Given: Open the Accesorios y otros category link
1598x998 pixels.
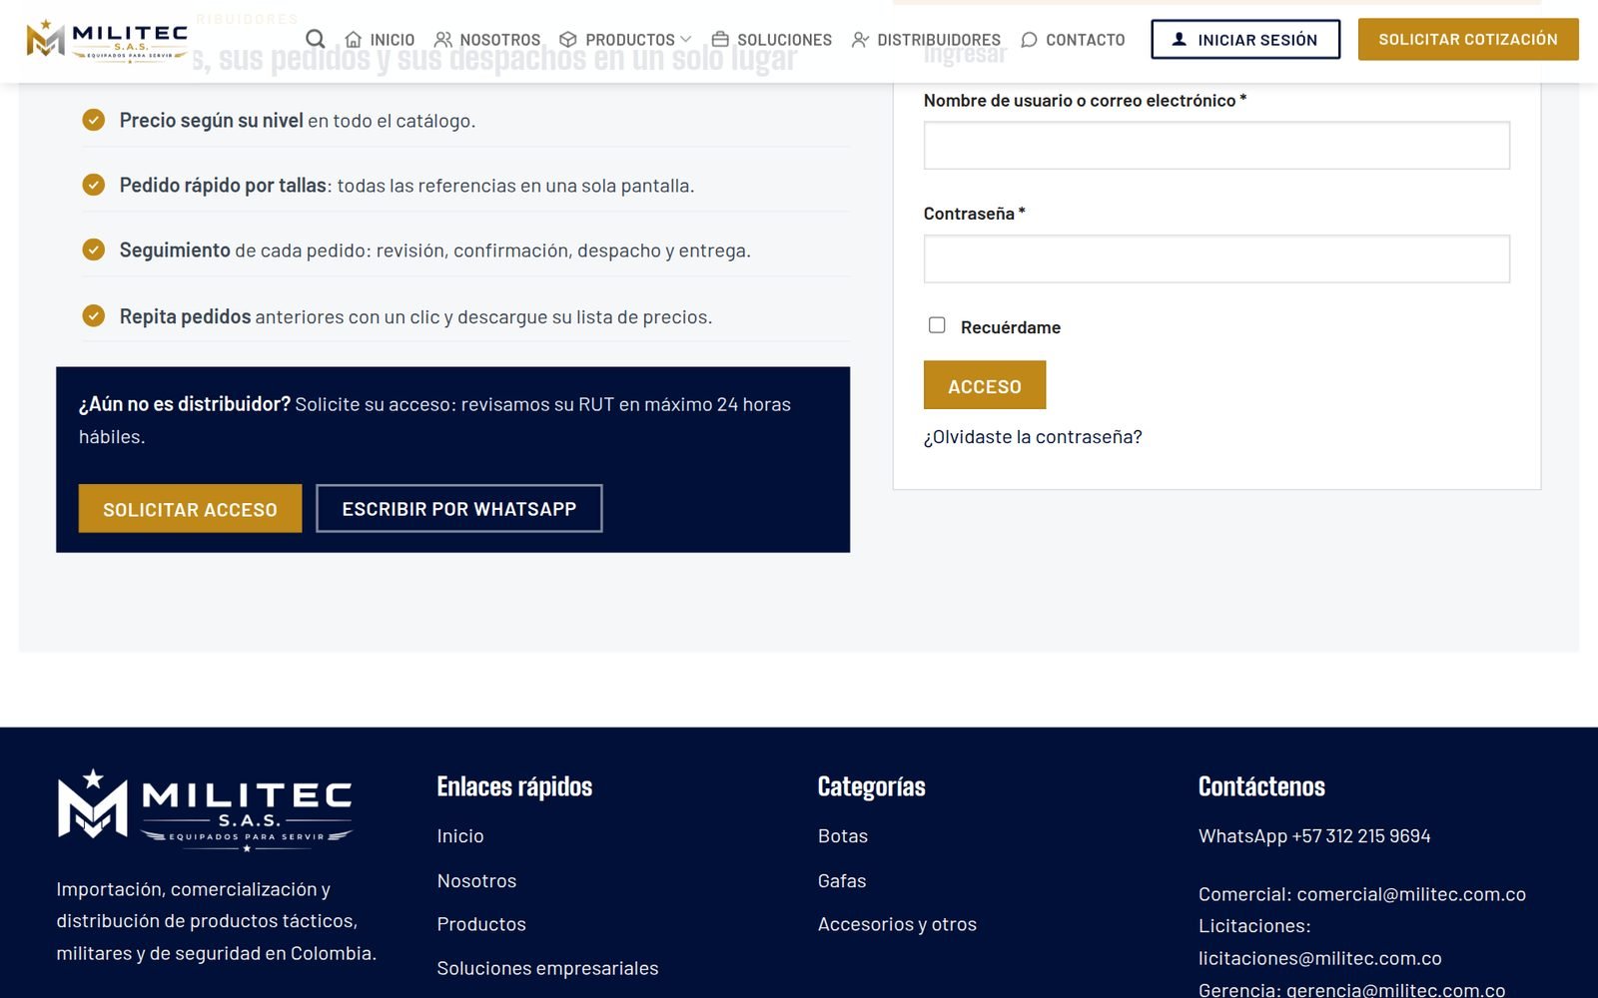Looking at the screenshot, I should point(897,924).
